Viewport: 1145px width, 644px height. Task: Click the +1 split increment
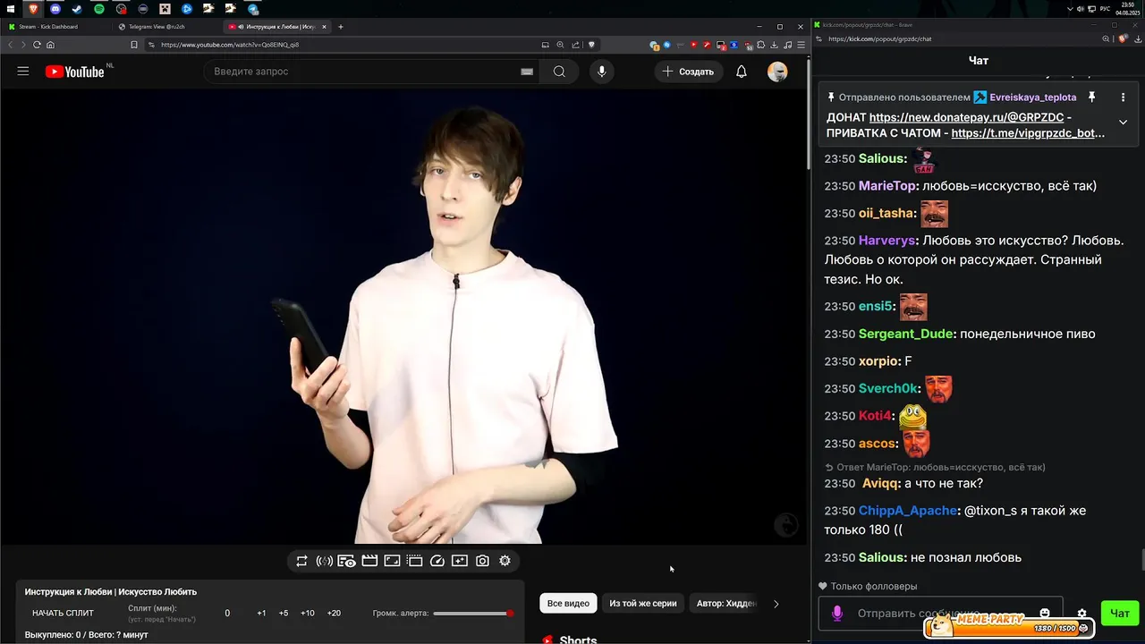click(261, 613)
